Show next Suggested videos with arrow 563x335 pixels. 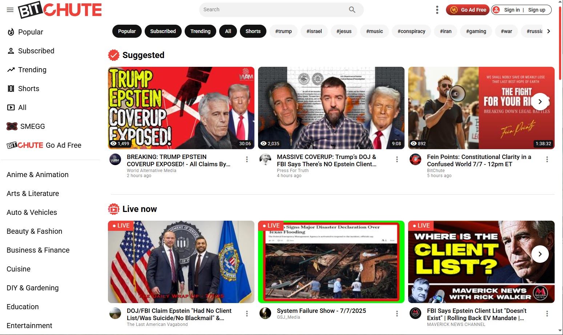pos(540,102)
